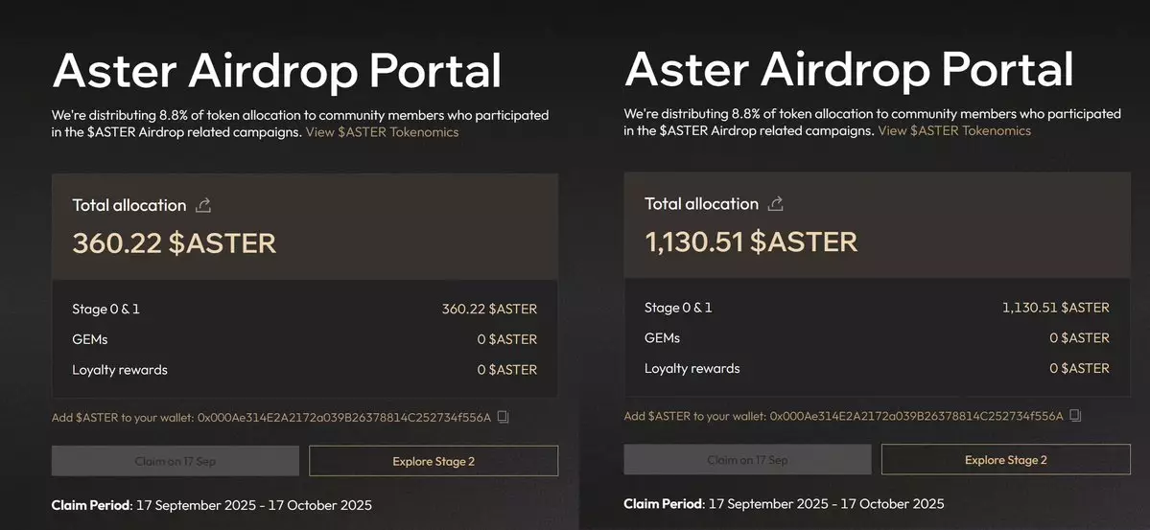The image size is (1150, 530).
Task: Select wallet address text below 1,130.51 $ASTER card
Action: pos(916,416)
